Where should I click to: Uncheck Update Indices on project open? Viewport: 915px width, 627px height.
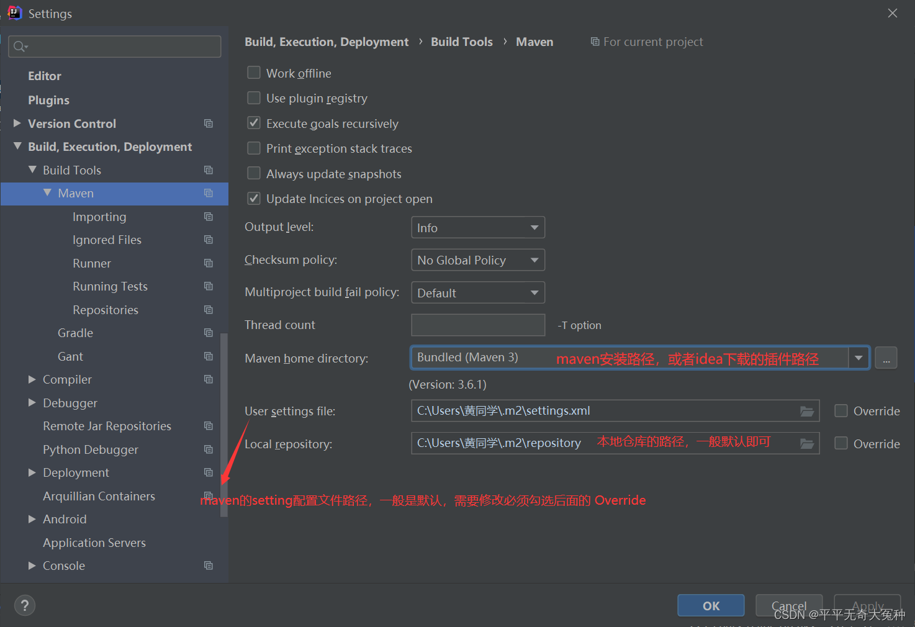pos(254,199)
